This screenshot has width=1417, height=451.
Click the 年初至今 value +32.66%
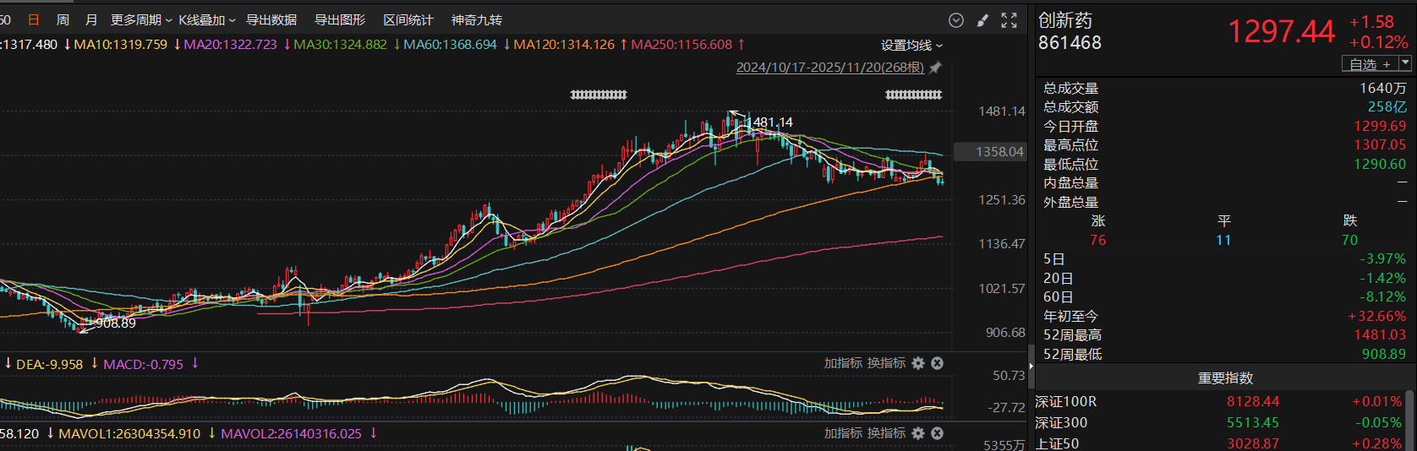pyautogui.click(x=1377, y=317)
